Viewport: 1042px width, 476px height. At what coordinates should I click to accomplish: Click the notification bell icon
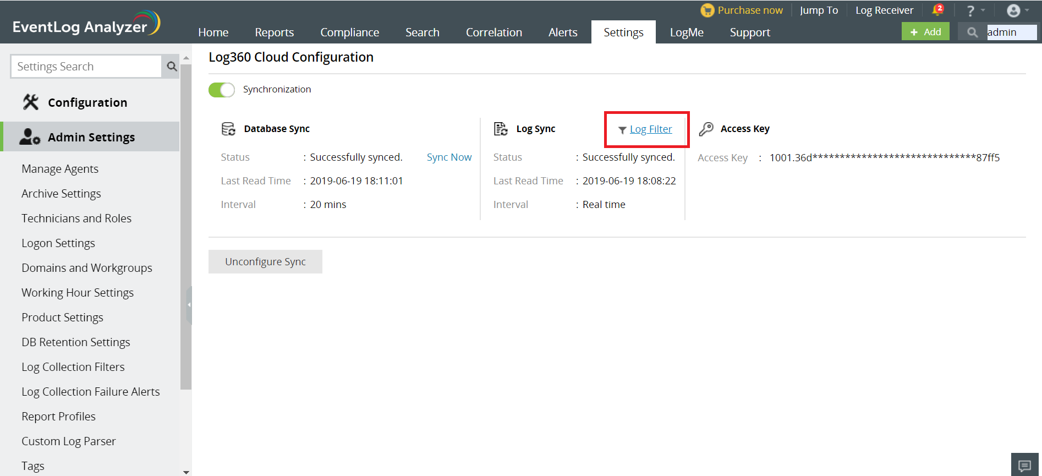coord(937,10)
